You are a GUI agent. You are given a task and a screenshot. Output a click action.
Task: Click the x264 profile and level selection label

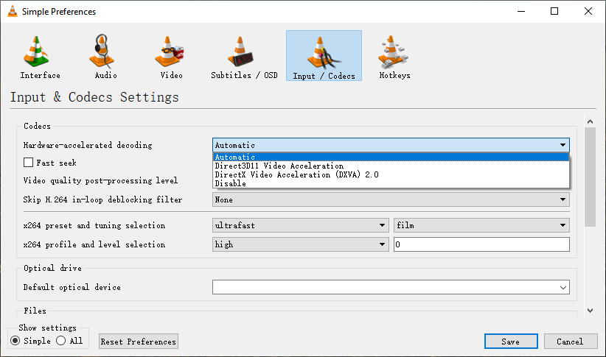(x=94, y=244)
